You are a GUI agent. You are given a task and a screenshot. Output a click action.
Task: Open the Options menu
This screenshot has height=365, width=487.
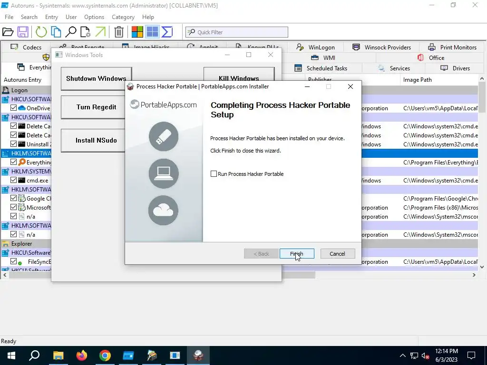94,17
